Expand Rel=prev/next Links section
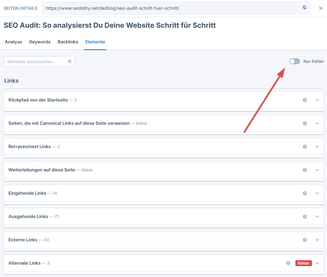 [317, 147]
